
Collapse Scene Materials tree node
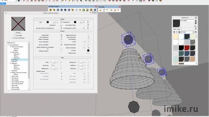8,45
